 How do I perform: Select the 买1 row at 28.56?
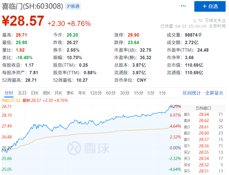203,146
